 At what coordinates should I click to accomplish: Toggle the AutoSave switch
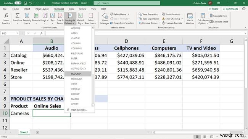pyautogui.click(x=18, y=3)
